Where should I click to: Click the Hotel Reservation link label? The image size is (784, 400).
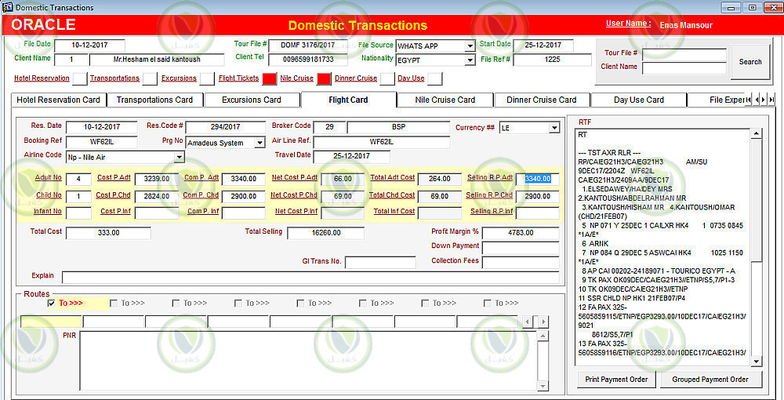click(42, 78)
